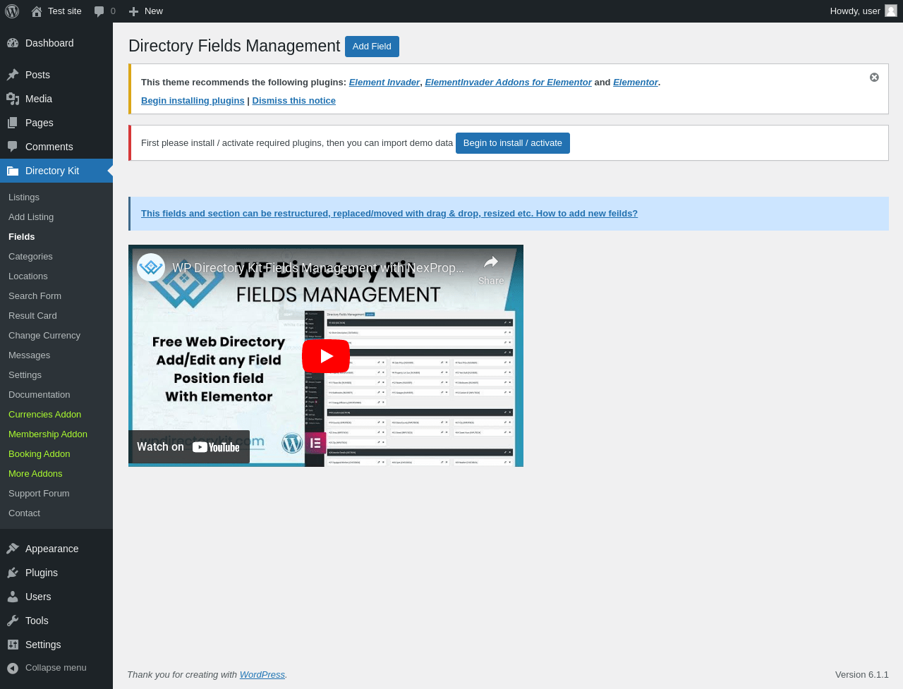Open Begin installing plugins link

pos(193,101)
